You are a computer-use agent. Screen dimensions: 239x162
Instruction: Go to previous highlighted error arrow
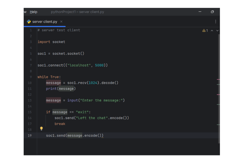coord(212,31)
